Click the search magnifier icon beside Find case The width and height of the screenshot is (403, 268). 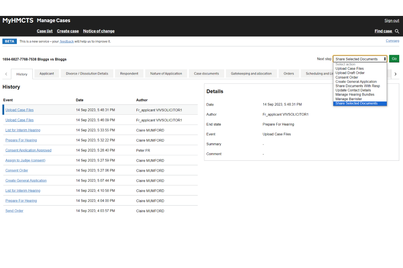tap(397, 31)
